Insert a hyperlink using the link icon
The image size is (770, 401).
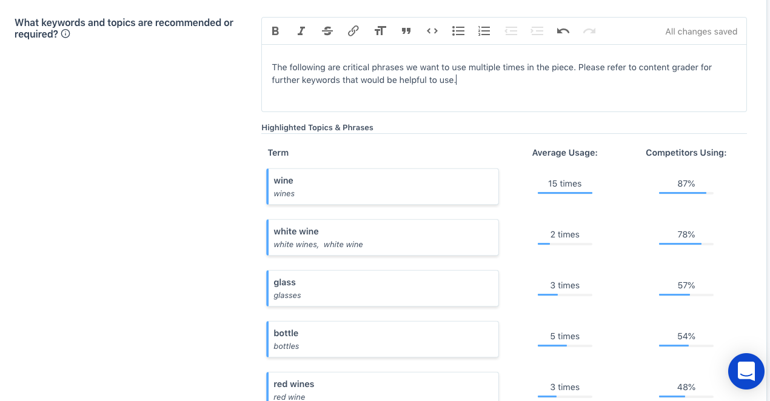353,31
